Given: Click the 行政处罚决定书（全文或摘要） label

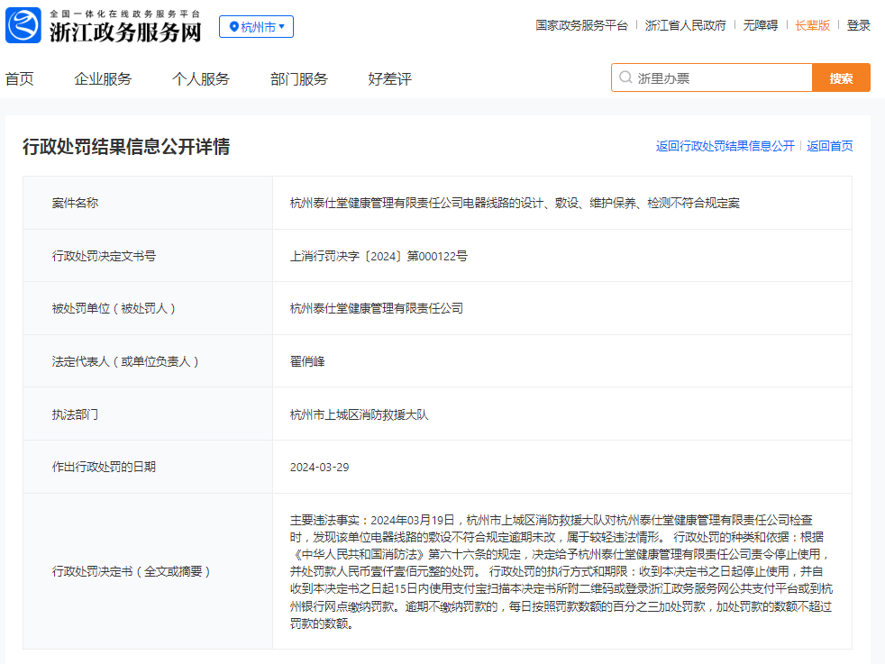Looking at the screenshot, I should (x=131, y=571).
